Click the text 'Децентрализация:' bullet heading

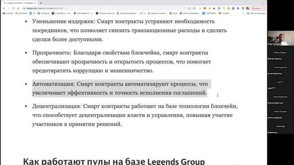tap(57, 106)
